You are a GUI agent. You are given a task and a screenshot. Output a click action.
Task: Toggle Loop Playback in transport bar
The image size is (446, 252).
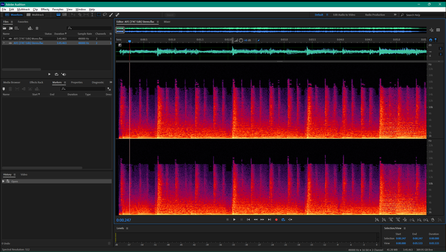point(283,220)
